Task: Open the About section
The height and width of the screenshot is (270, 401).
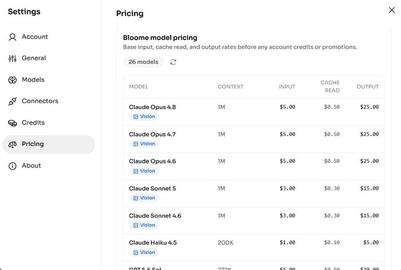Action: (x=49, y=166)
